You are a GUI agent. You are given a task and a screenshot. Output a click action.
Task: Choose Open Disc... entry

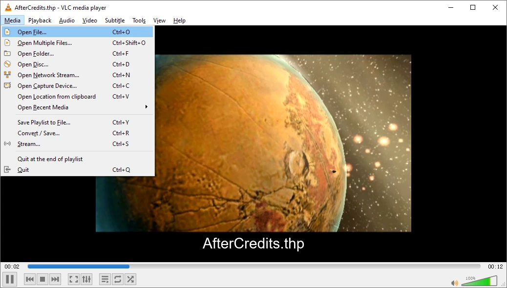point(78,64)
